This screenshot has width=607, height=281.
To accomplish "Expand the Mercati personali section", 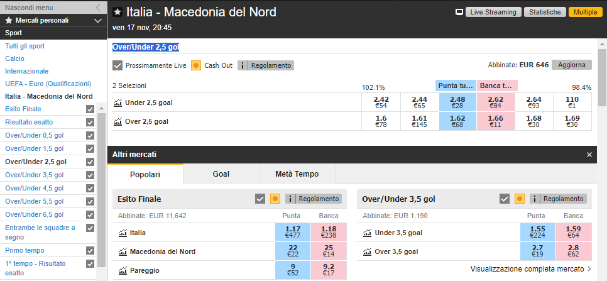I will pyautogui.click(x=98, y=21).
